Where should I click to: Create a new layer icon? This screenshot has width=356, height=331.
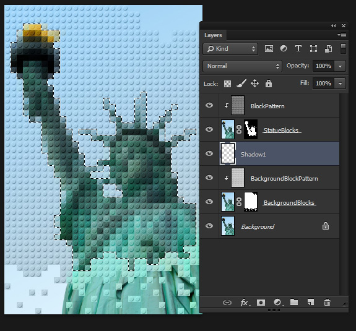click(x=311, y=302)
